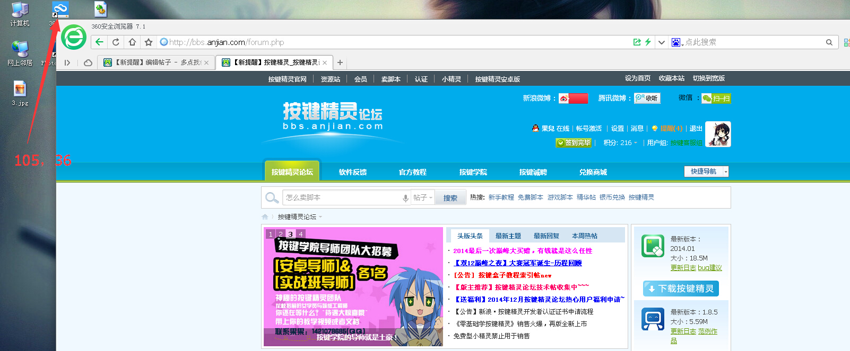Select 按键精灵论坛 main nav tab
Screen dimensions: 850x351
pos(292,172)
